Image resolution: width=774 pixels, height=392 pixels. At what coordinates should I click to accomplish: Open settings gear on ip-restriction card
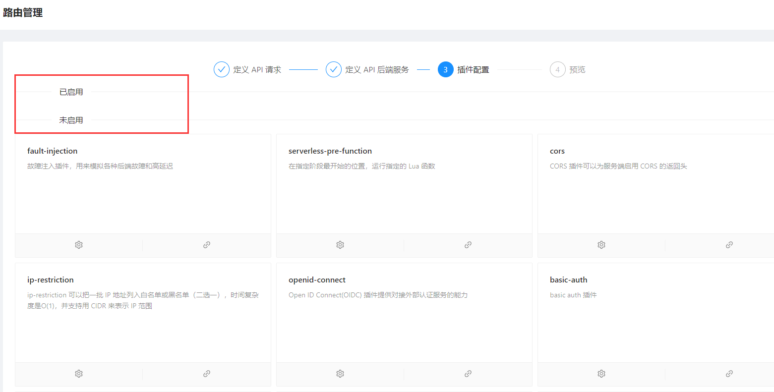click(x=79, y=374)
